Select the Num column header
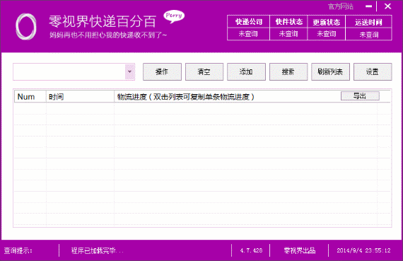Image resolution: width=403 pixels, height=261 pixels. [30, 97]
